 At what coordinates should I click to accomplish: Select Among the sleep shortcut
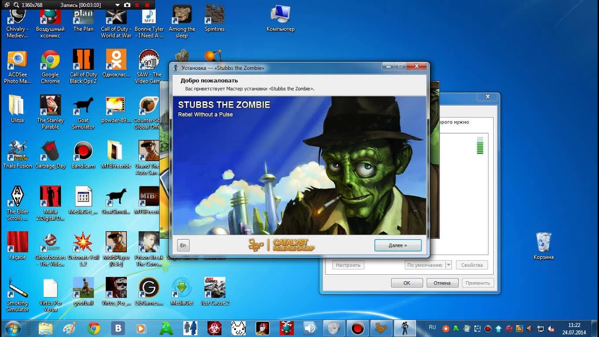pyautogui.click(x=182, y=22)
